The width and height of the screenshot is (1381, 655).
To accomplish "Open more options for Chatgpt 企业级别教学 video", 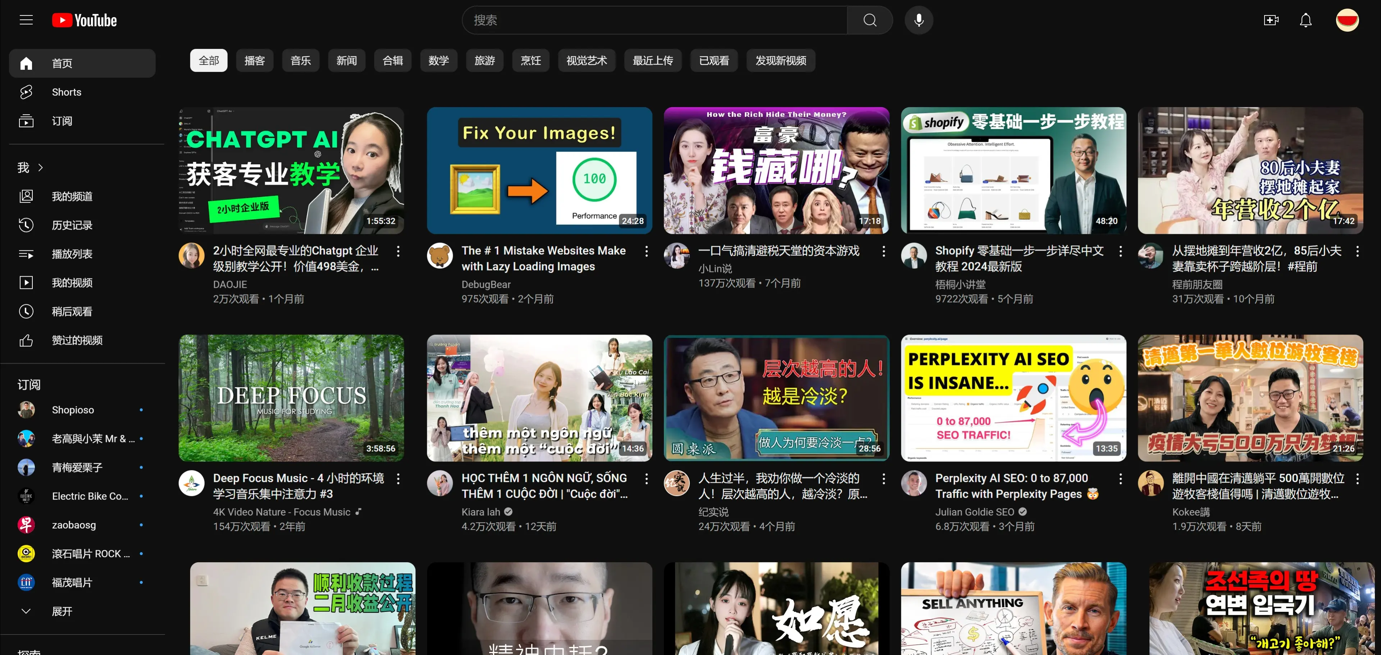I will (398, 251).
